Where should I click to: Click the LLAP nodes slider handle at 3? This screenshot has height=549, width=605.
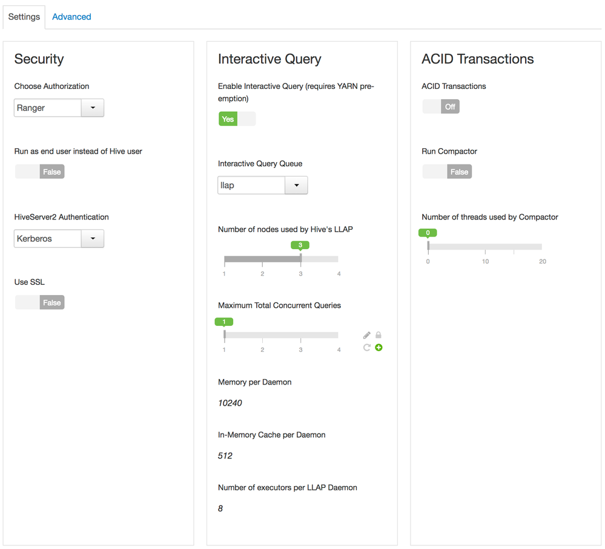coord(300,258)
